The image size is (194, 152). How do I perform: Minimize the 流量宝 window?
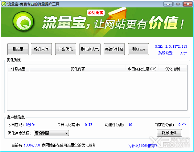click(168, 4)
